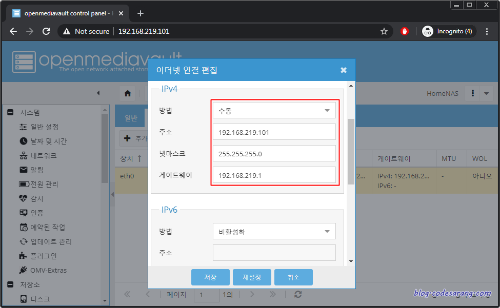Open 예약된 작업 in sidebar
This screenshot has height=308, width=500.
[x=48, y=227]
